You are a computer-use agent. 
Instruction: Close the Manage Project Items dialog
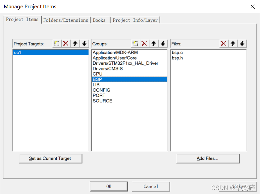[252, 7]
